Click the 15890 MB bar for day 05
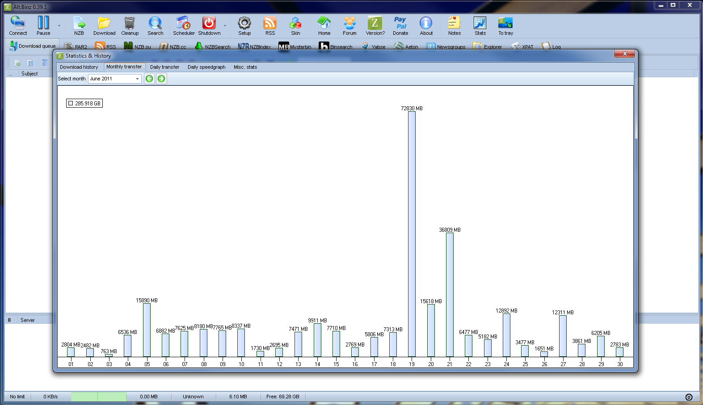703x405 pixels. tap(147, 330)
